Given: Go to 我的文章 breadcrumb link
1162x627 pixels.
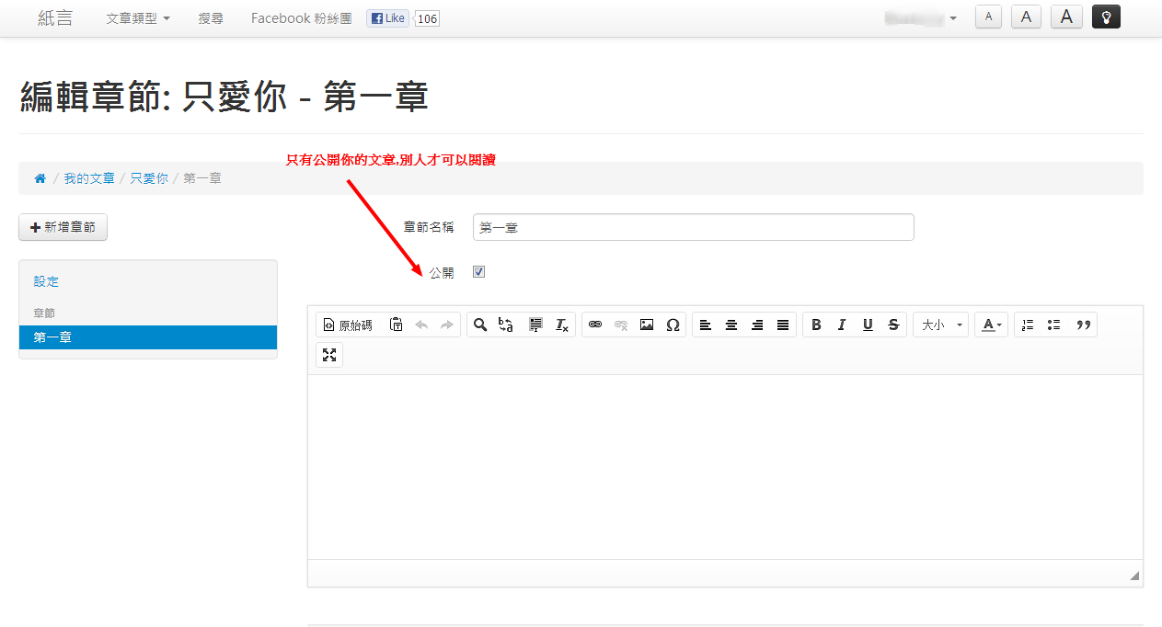Looking at the screenshot, I should [89, 178].
